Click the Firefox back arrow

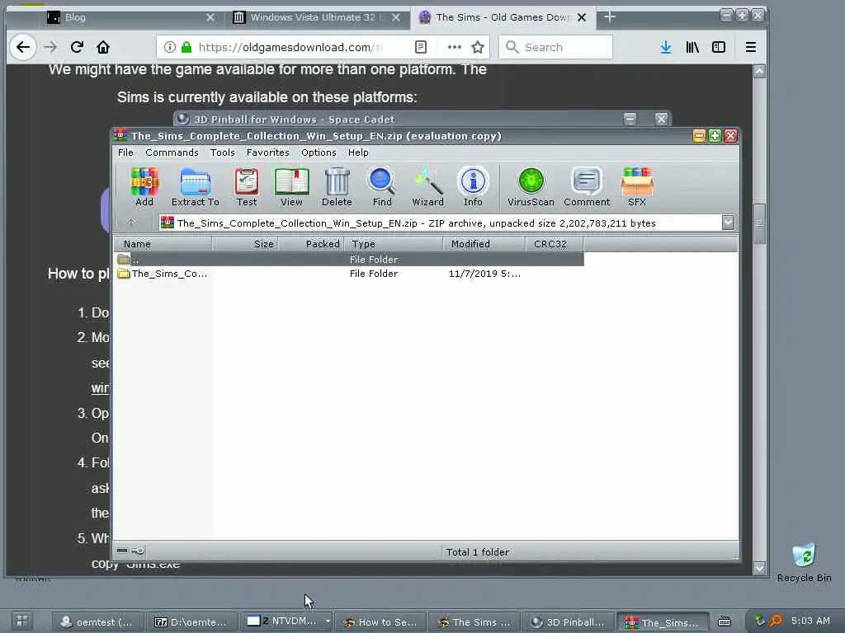22,47
